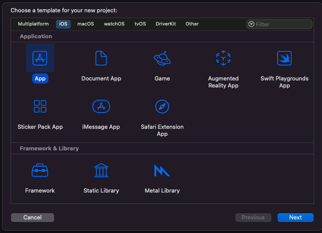The width and height of the screenshot is (322, 233).
Task: Select the App template icon
Action: click(40, 58)
